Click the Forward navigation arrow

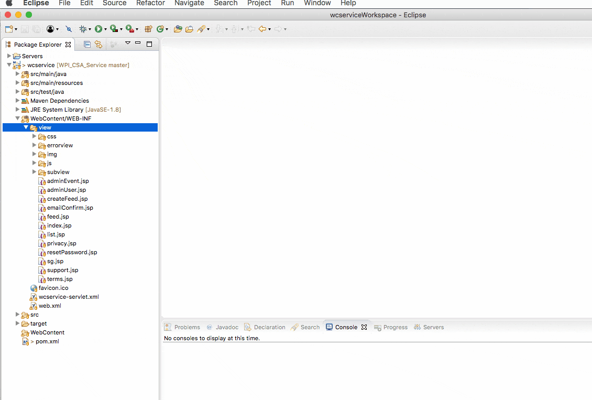tap(278, 29)
